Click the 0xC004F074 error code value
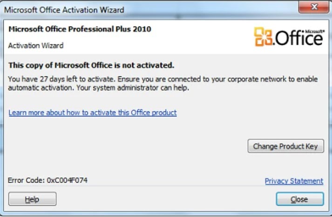This screenshot has width=332, height=217. pos(67,180)
